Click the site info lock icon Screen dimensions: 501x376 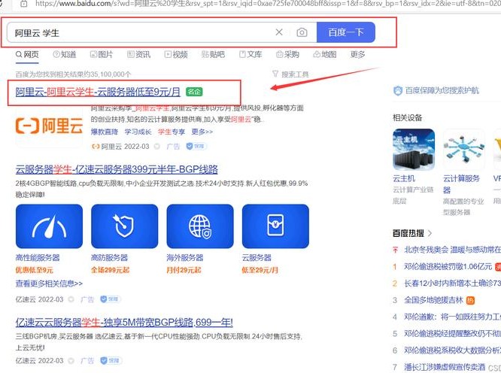[24, 4]
